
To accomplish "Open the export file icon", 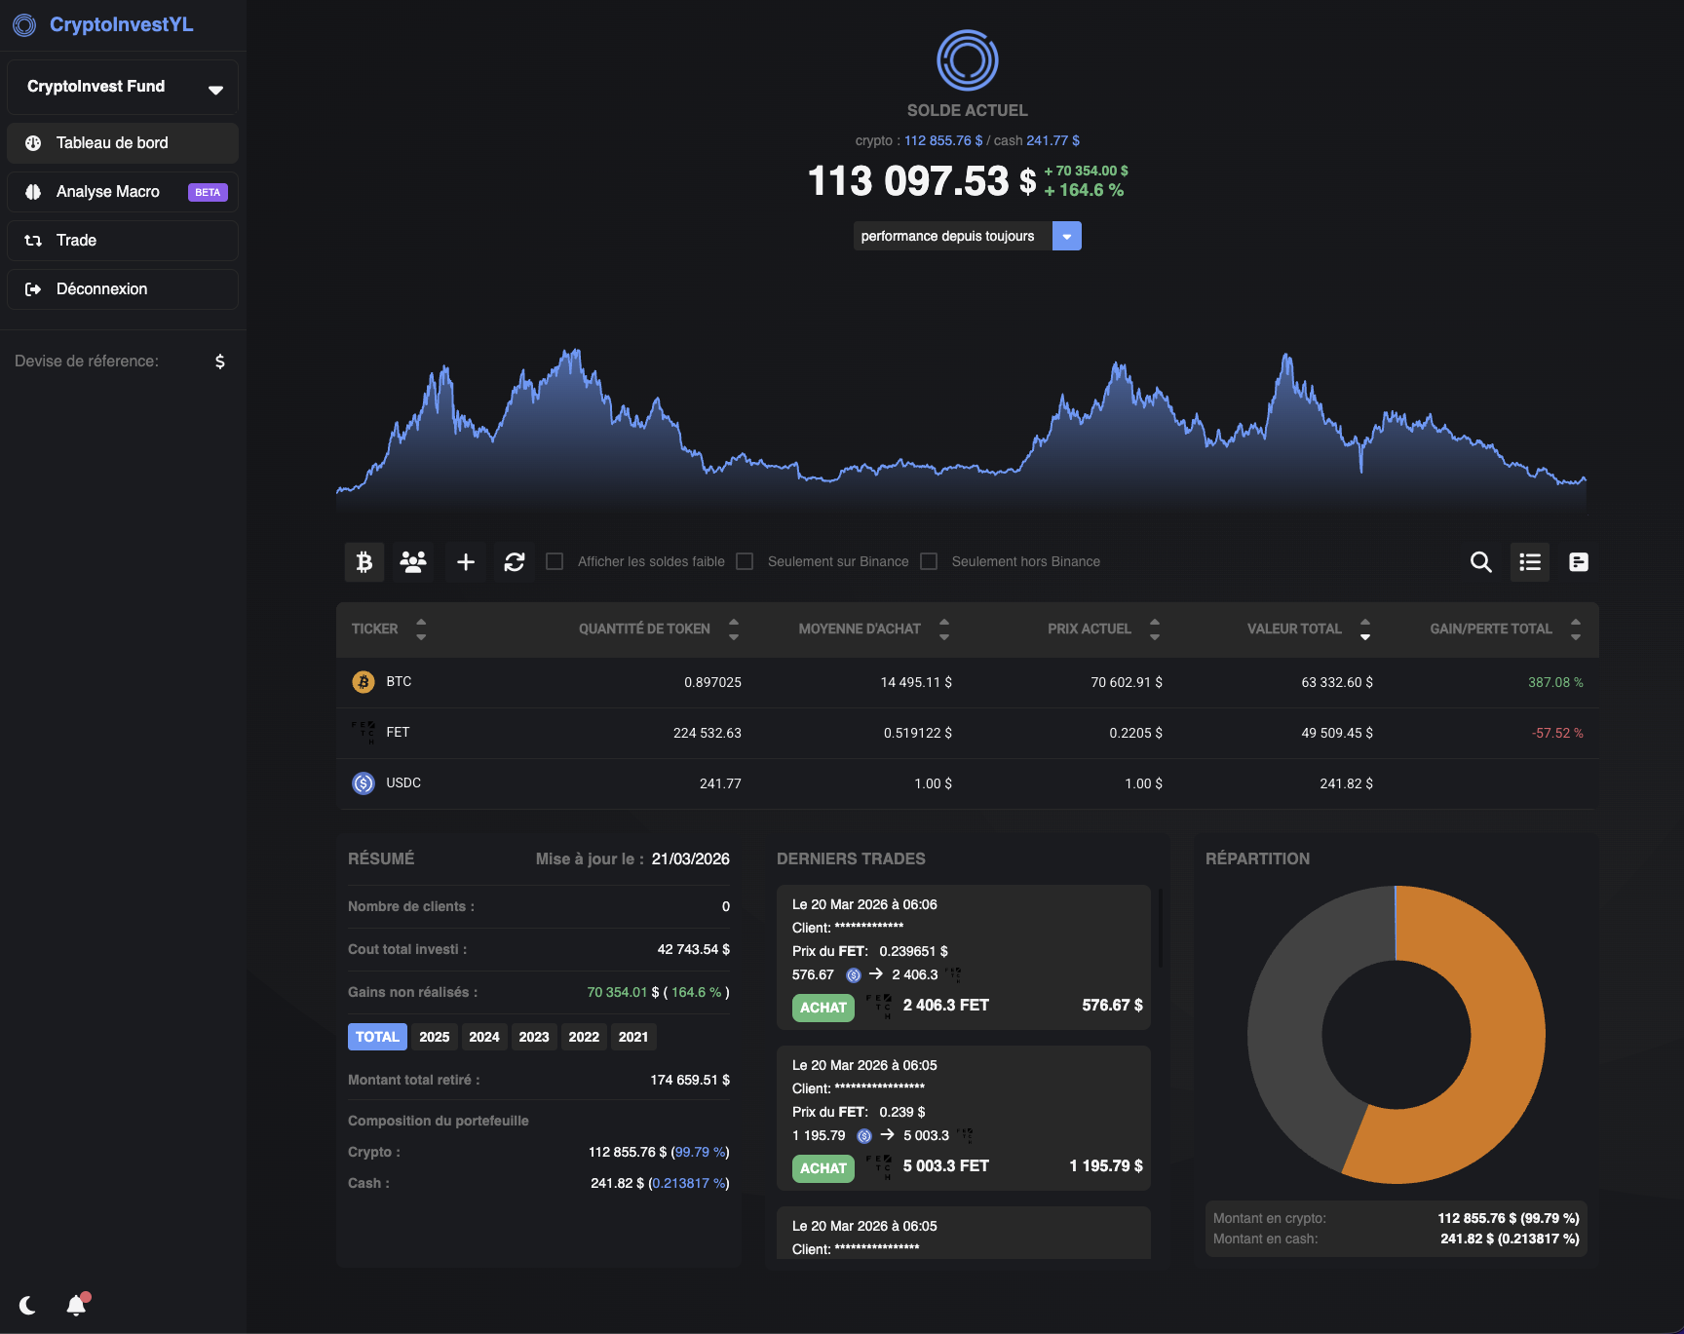I will coord(1579,562).
